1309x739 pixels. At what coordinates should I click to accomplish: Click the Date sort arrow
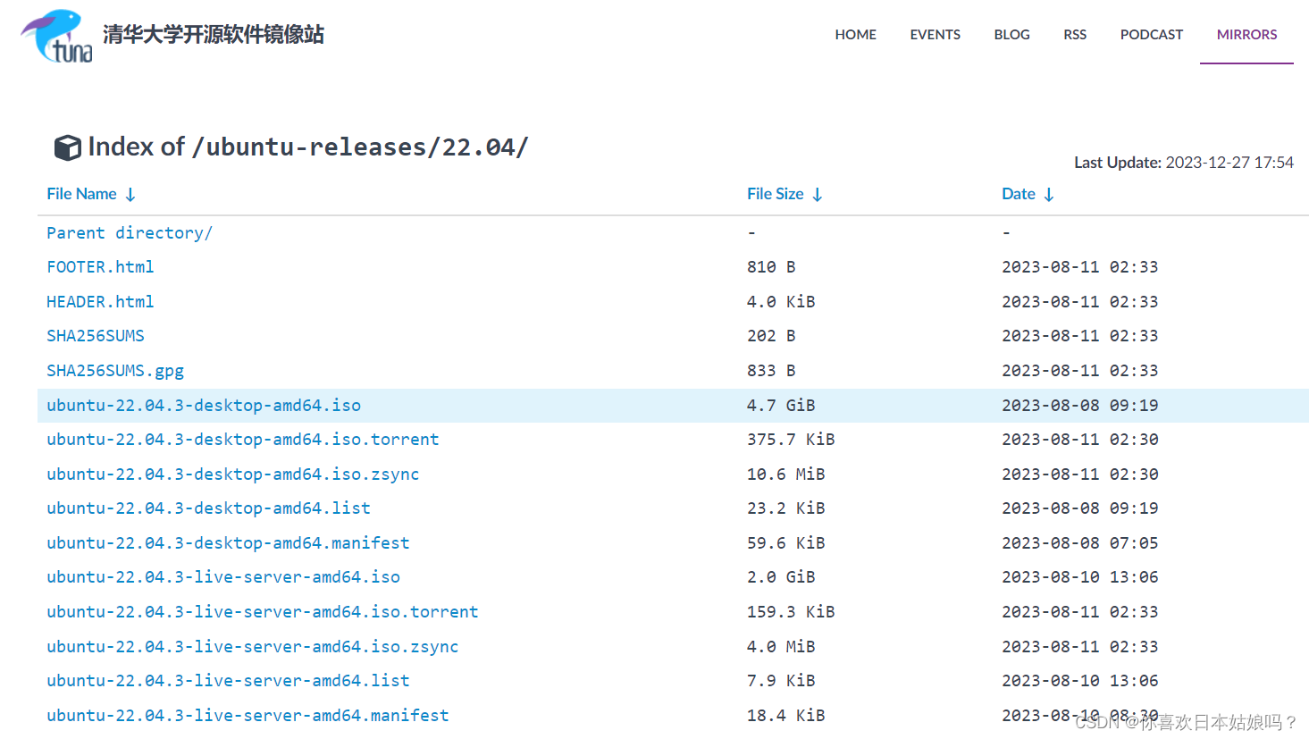coord(1049,195)
